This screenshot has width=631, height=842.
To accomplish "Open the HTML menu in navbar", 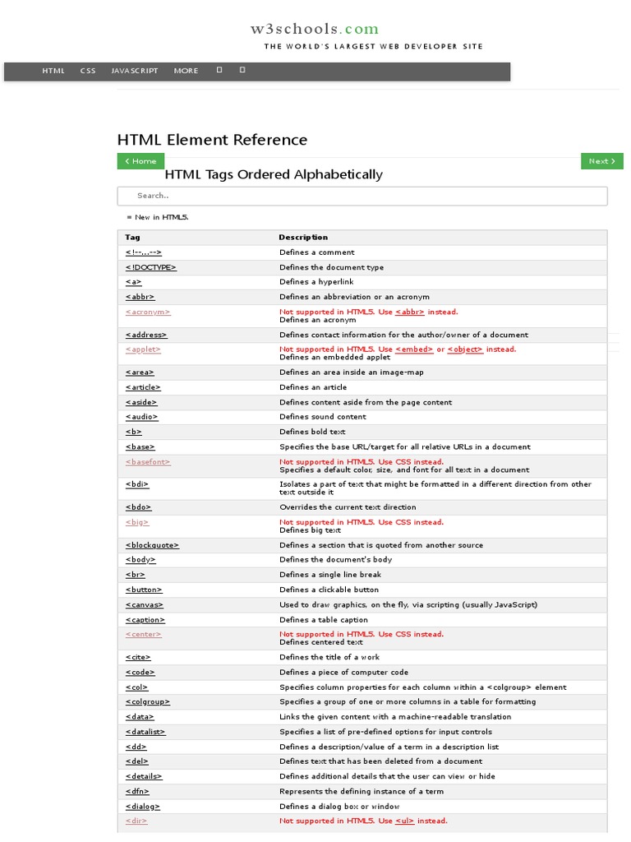I will [53, 71].
